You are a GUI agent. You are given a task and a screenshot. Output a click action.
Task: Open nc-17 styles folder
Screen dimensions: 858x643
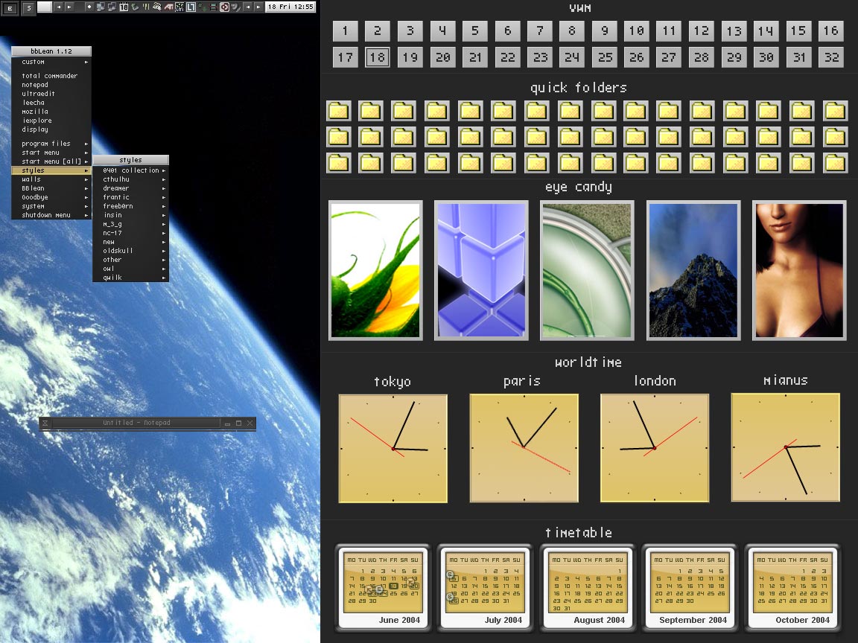[x=131, y=233]
